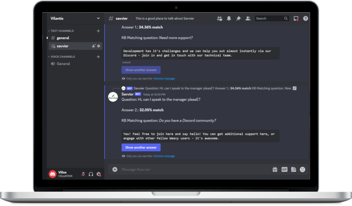
Task: Click the small avatar in reply preview
Action: 124,88
